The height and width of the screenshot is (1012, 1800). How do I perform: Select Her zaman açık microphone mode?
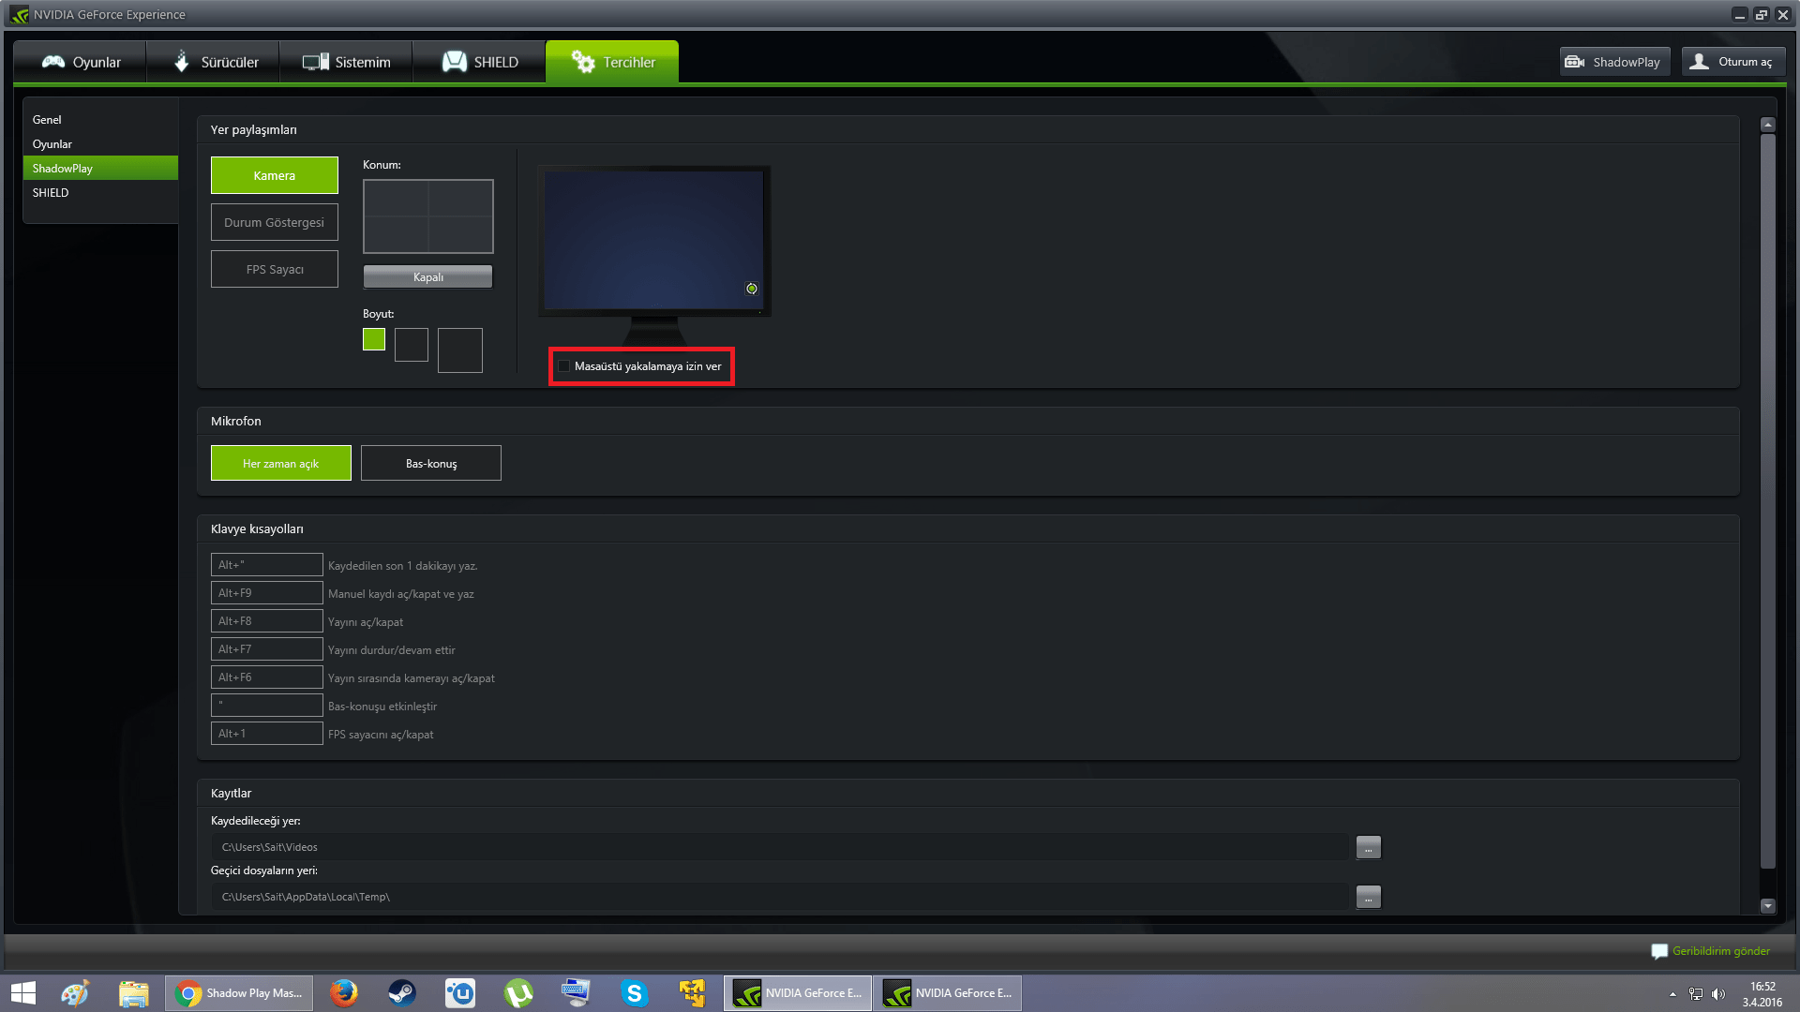pos(280,463)
